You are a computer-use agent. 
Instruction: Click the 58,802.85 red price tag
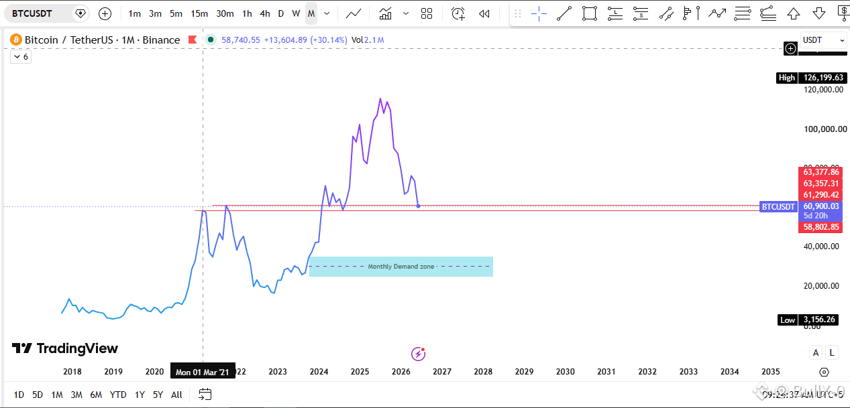click(x=821, y=227)
